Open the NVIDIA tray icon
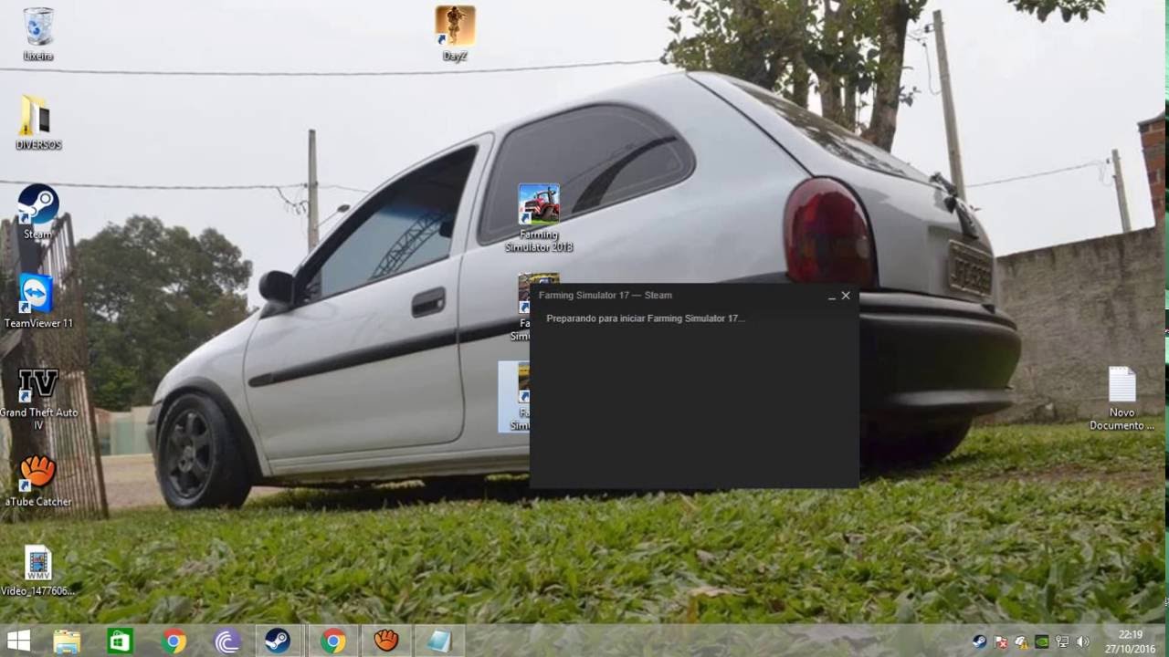 pos(1042,641)
